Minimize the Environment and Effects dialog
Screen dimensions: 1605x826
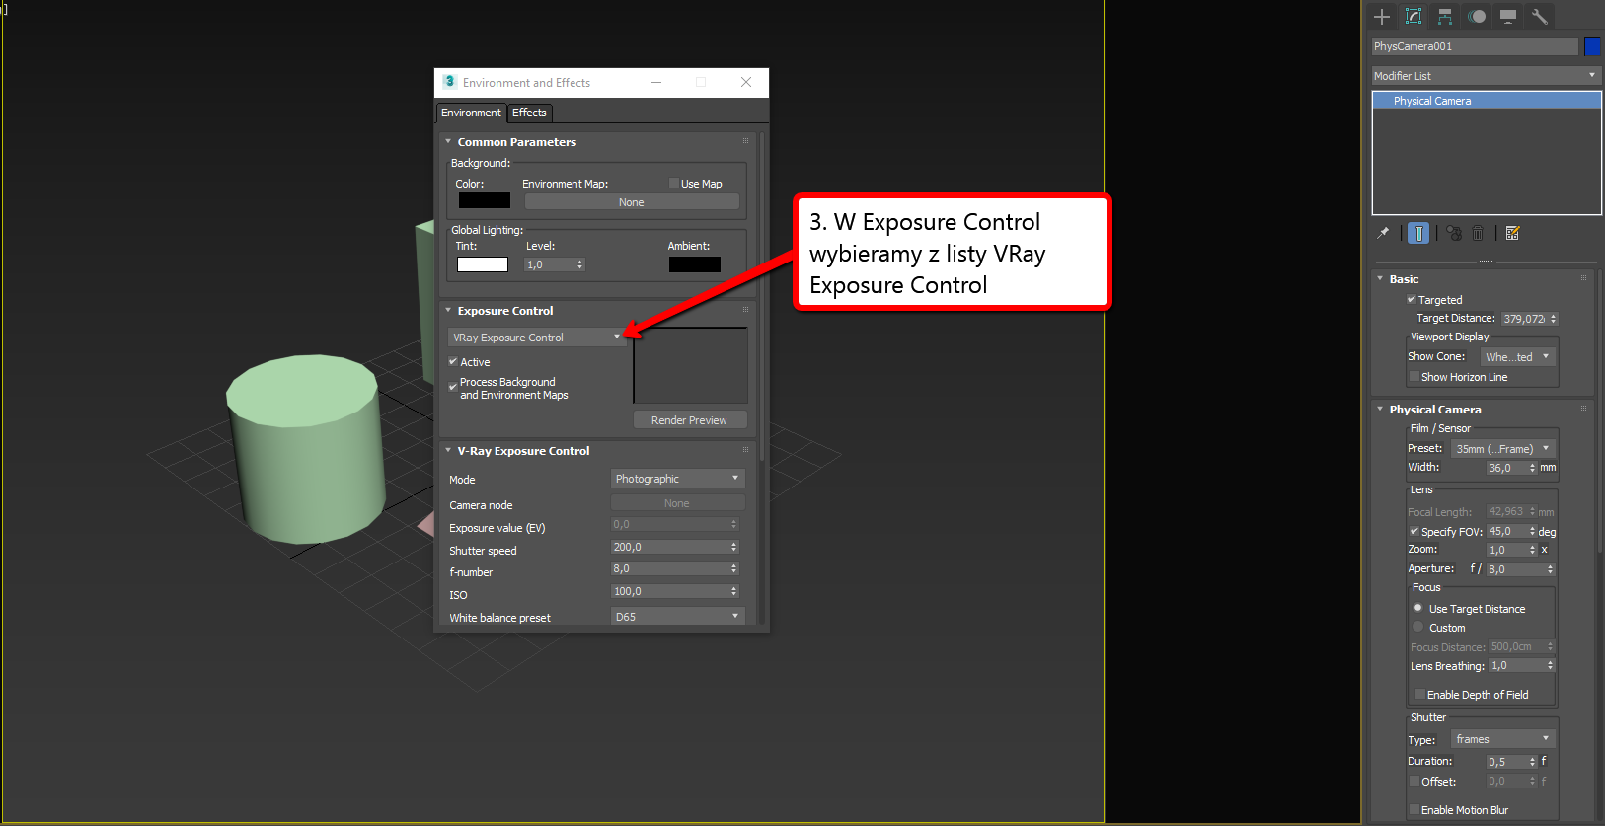[656, 82]
